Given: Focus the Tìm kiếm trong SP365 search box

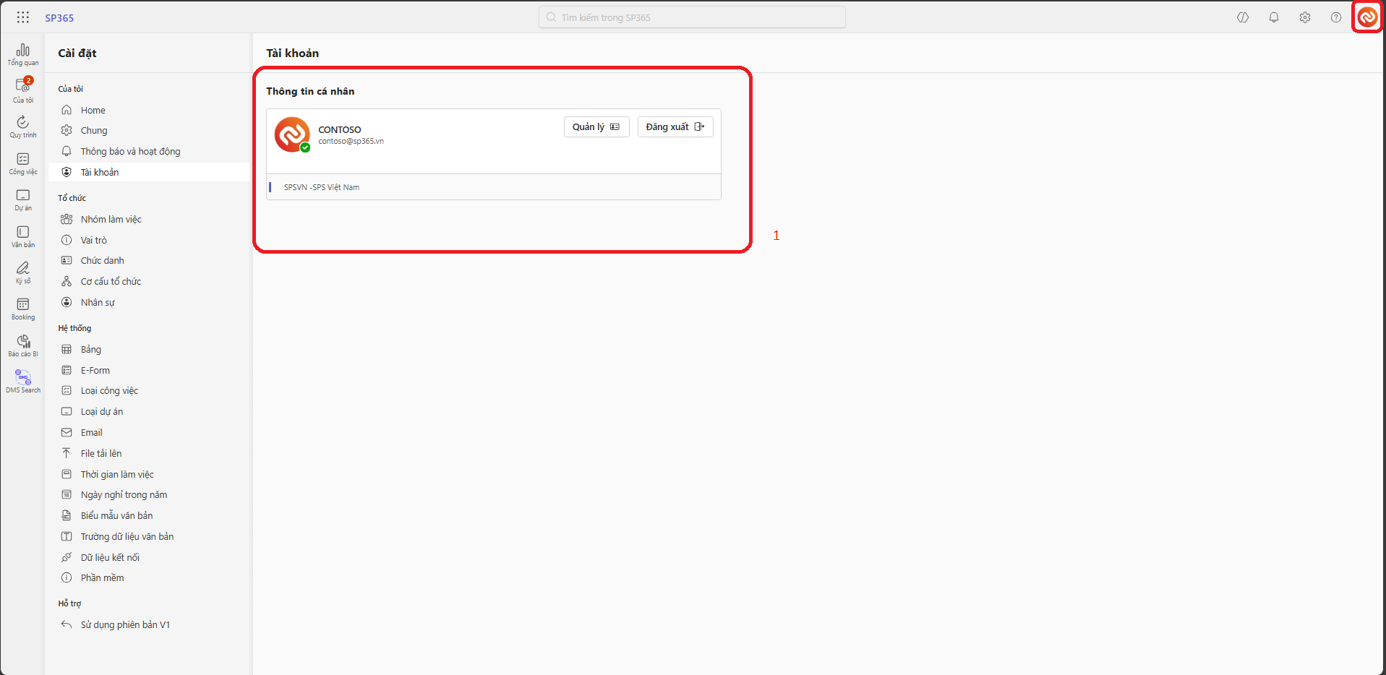Looking at the screenshot, I should click(x=692, y=17).
